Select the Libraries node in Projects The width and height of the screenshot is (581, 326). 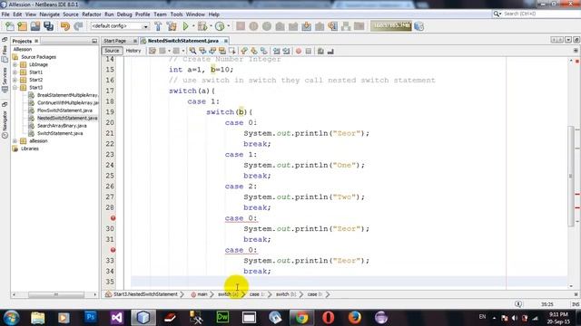30,149
